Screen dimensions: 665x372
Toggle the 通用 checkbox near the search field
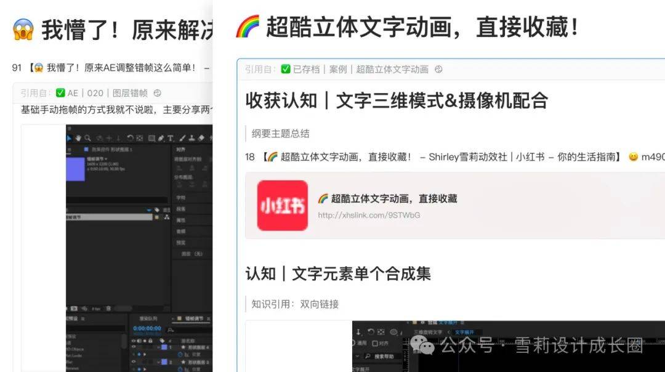[x=354, y=342]
